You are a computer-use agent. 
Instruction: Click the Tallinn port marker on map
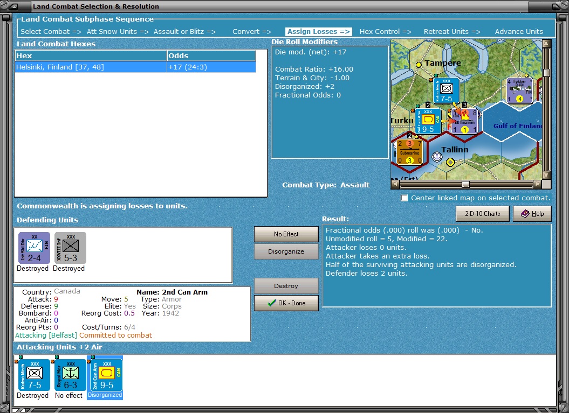(437, 157)
